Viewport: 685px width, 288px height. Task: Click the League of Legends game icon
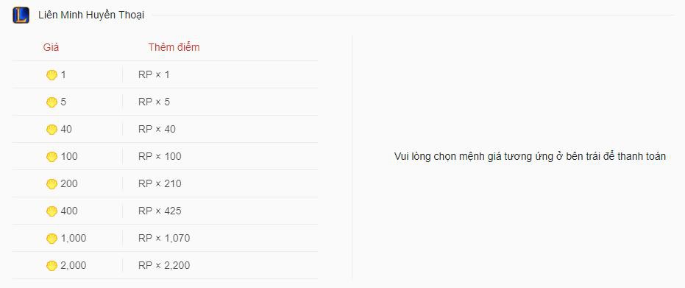(21, 15)
